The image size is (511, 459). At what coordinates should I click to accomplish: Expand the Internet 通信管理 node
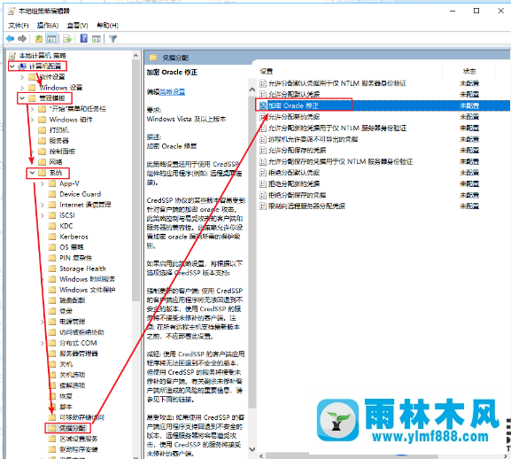coord(42,205)
